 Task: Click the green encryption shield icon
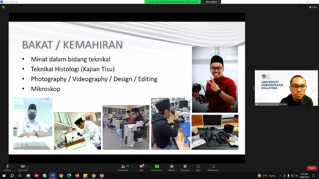(3, 7)
